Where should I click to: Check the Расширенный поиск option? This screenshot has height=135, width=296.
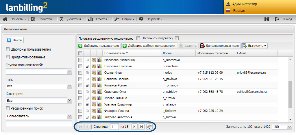[x=8, y=108]
